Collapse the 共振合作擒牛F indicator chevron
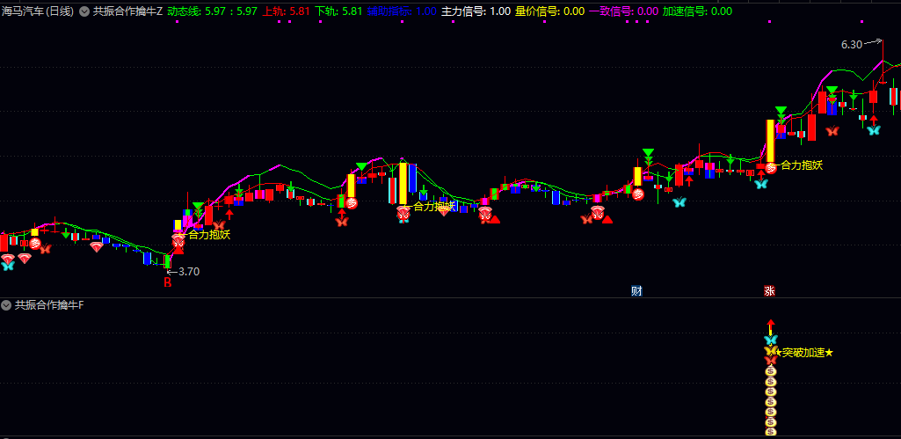 6,305
